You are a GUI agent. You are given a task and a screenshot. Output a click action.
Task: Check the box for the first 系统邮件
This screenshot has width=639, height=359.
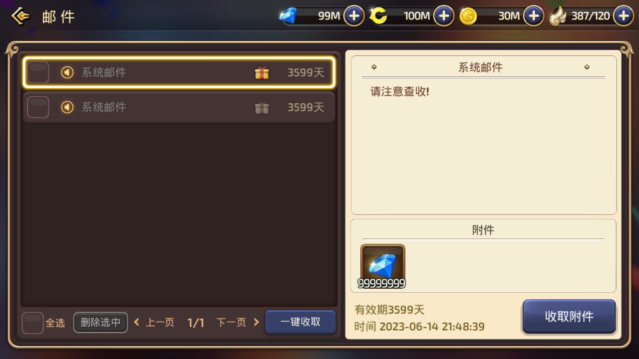38,72
